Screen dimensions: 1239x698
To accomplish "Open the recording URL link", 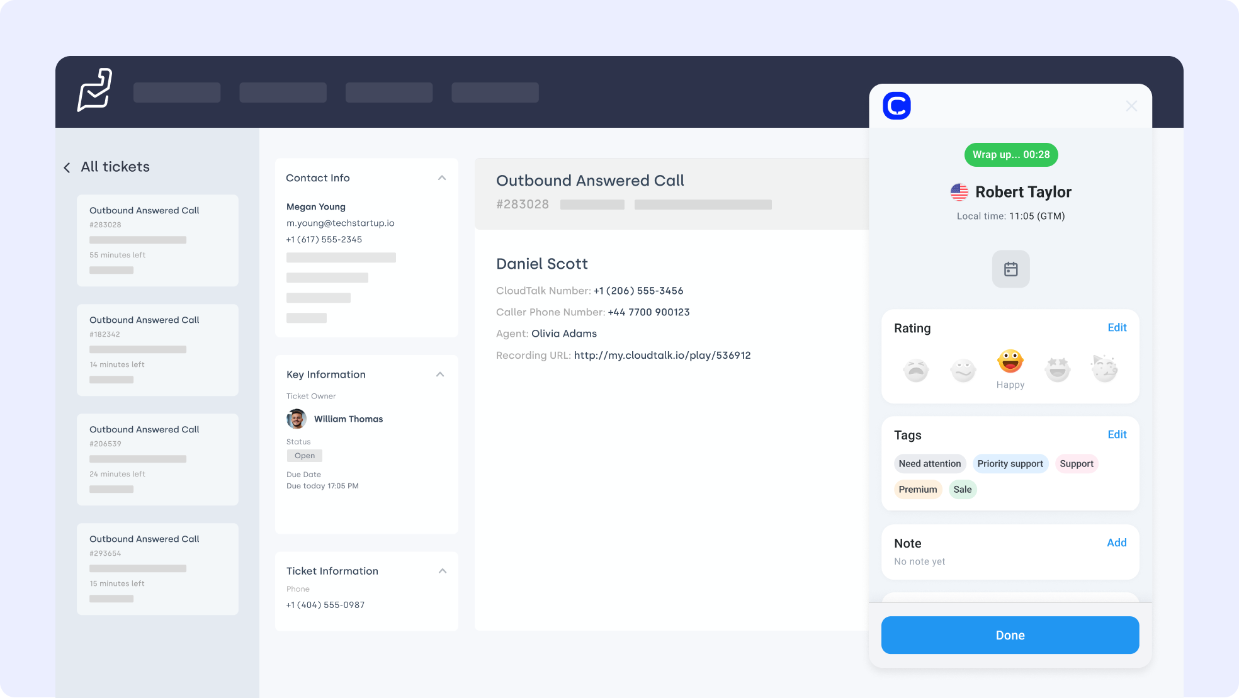I will [x=662, y=356].
